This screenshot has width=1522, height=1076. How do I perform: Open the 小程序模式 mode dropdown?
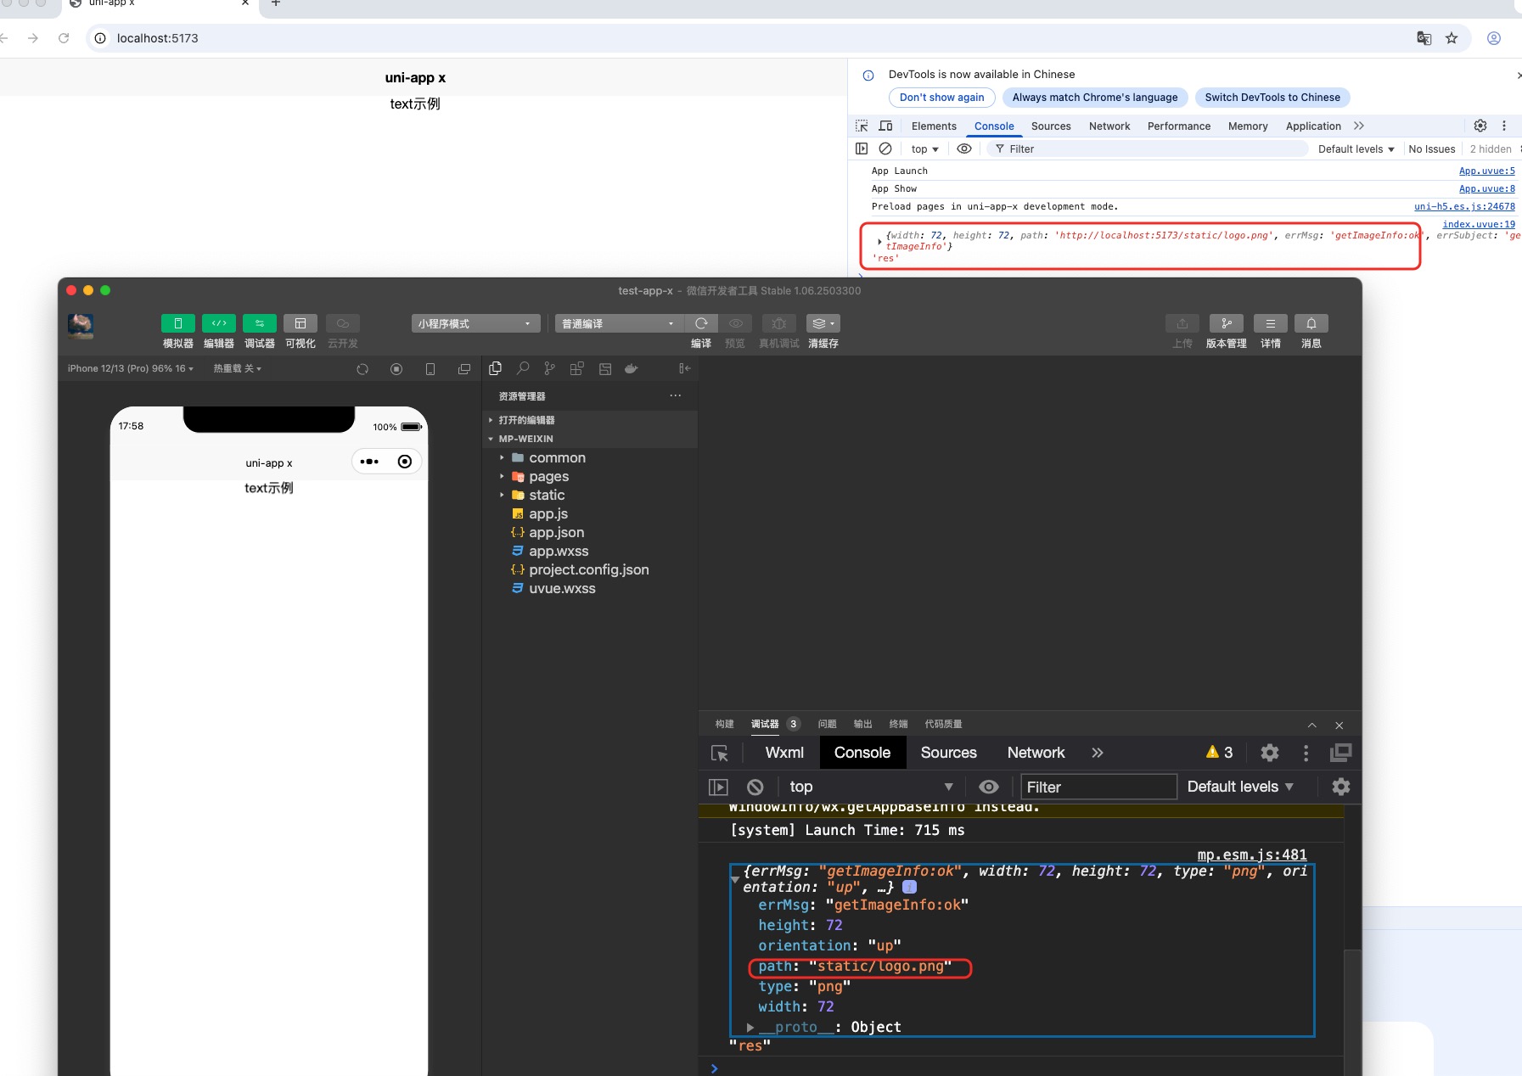coord(476,323)
